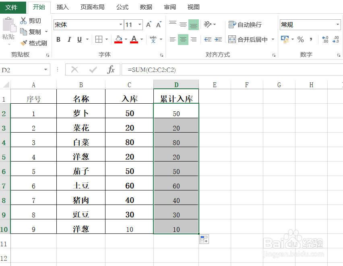Apply percent style
The width and height of the screenshot is (343, 266).
(x=301, y=39)
